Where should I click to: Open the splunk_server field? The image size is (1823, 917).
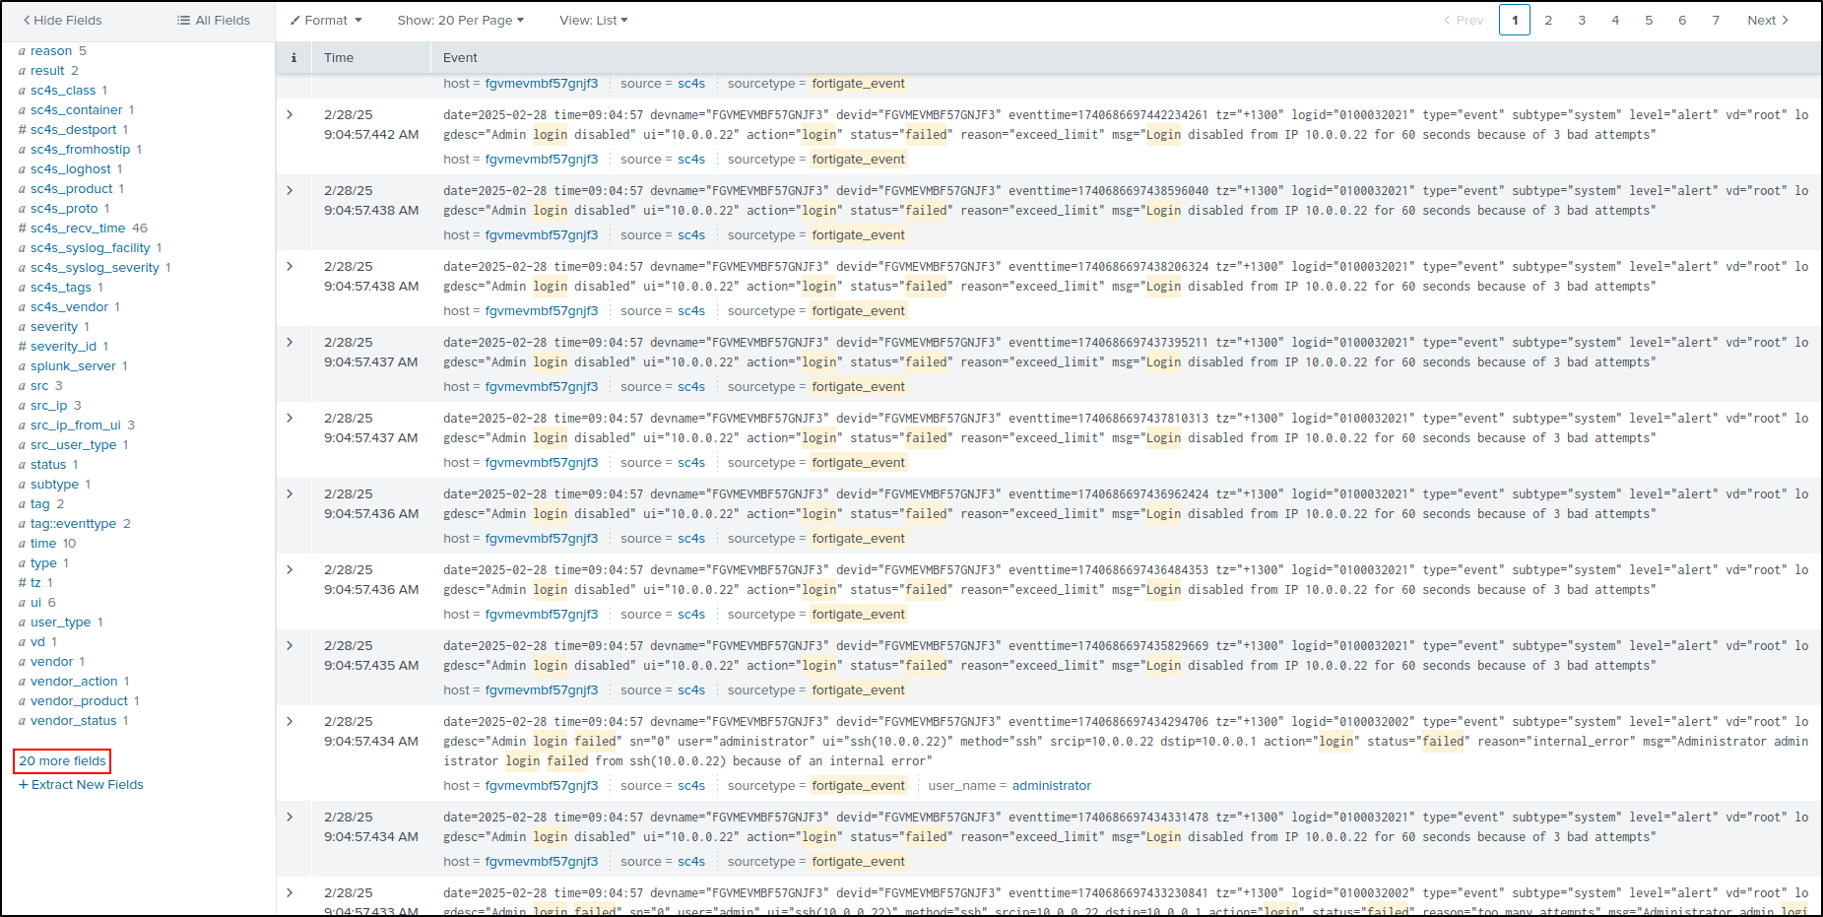[73, 366]
